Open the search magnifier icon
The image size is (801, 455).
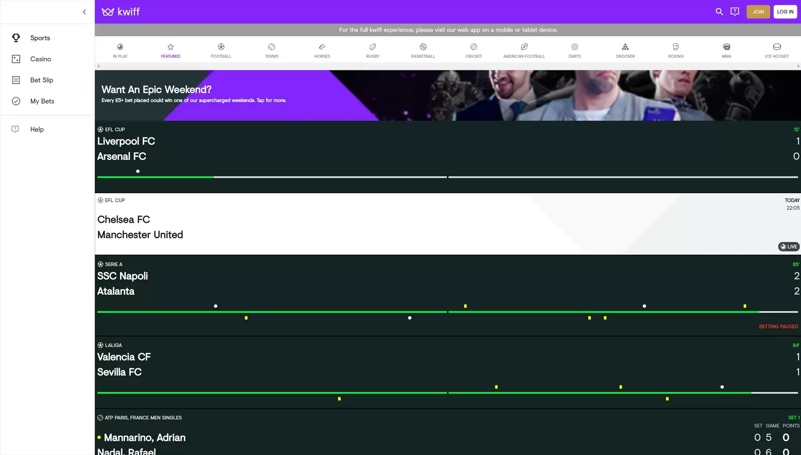coord(719,12)
